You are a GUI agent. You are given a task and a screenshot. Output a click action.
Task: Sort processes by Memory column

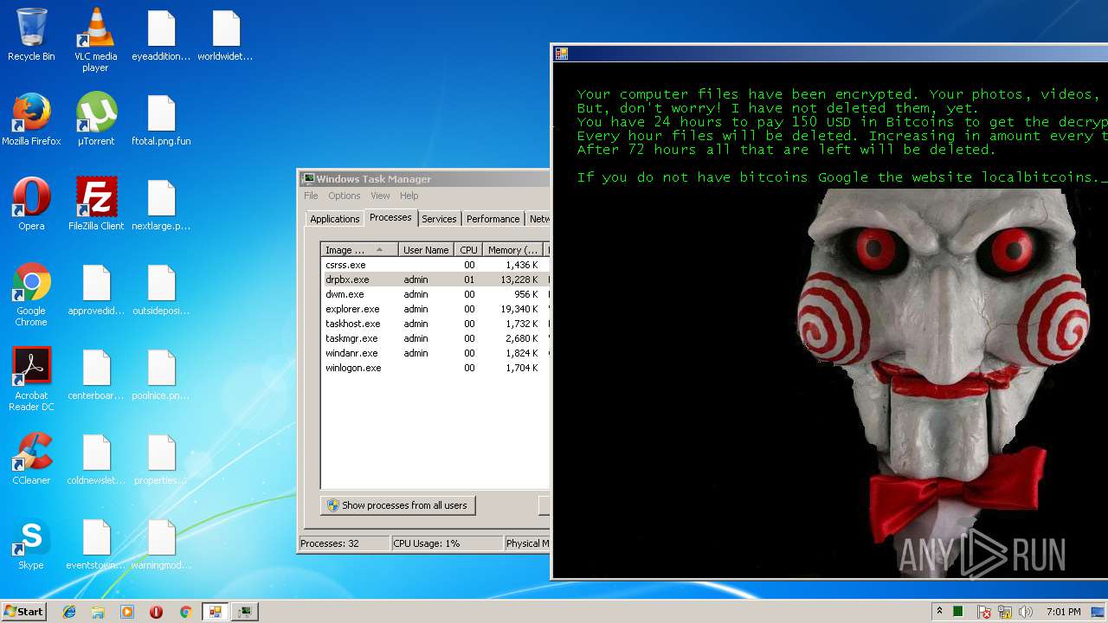coord(512,250)
